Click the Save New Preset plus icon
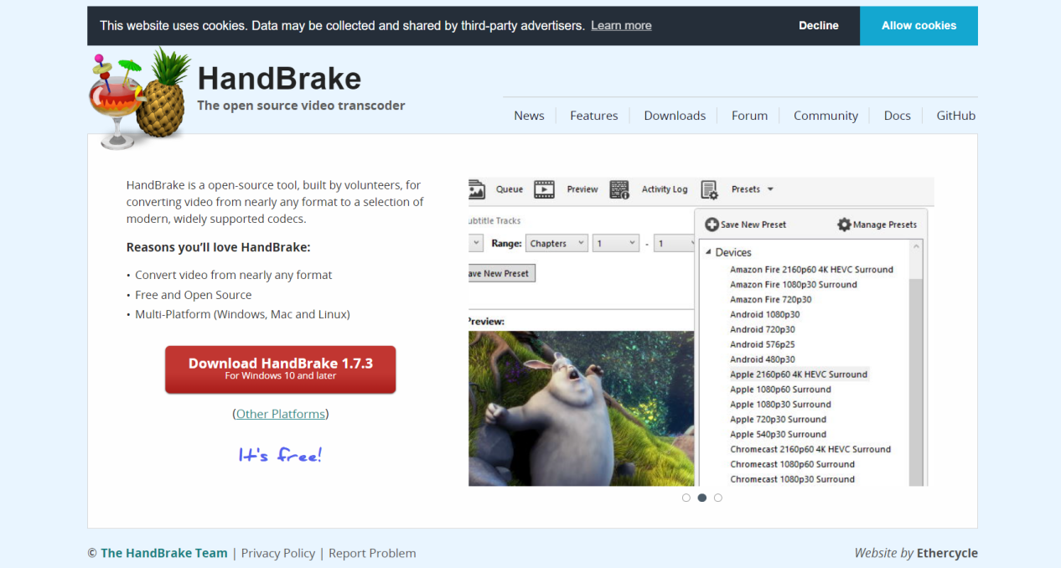Screen dimensions: 1061x568 [712, 225]
